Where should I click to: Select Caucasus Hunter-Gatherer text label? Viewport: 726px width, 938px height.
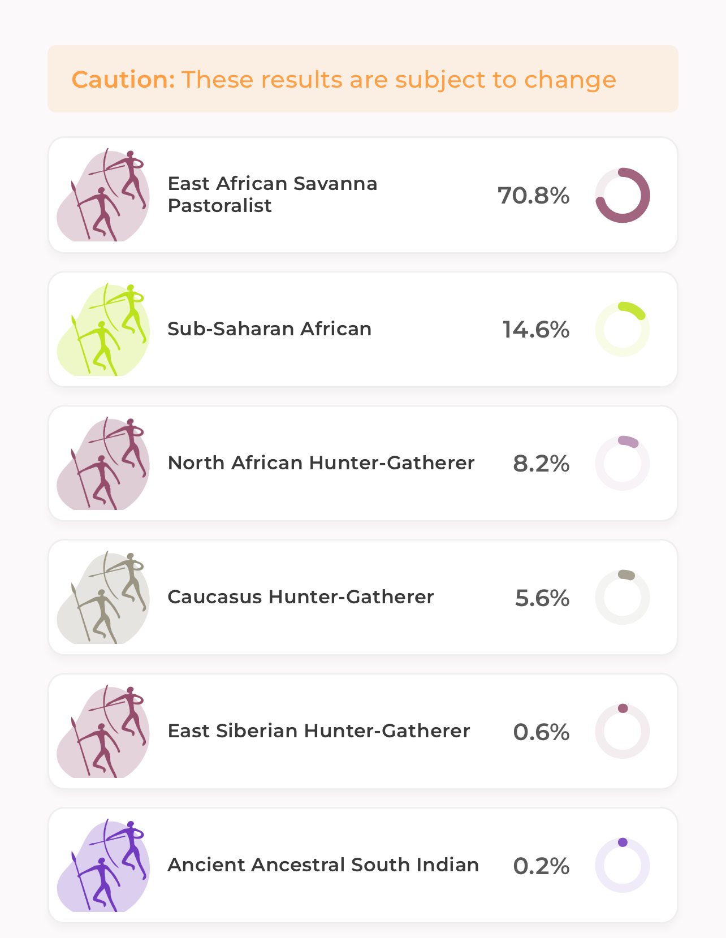[x=301, y=597]
